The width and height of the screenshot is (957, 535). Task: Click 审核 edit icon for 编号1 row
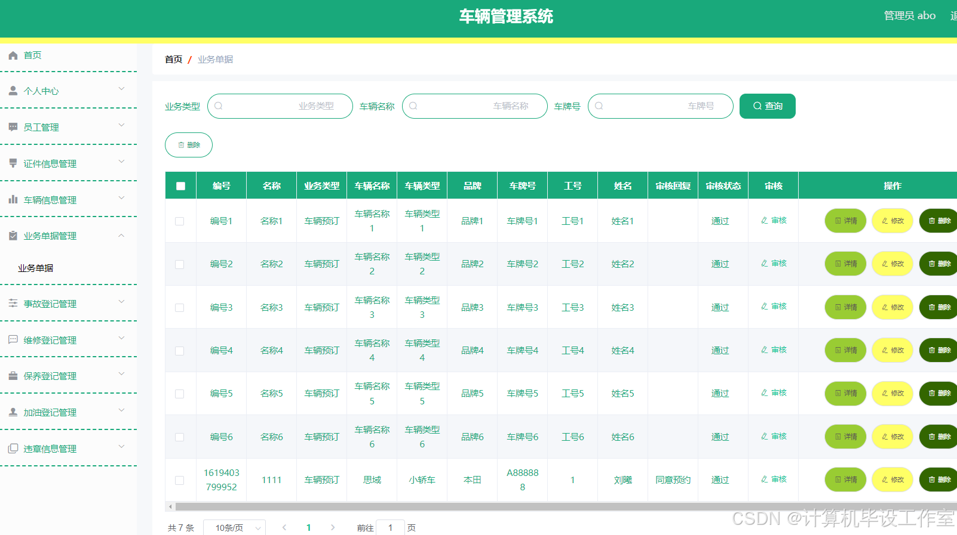[x=765, y=221]
